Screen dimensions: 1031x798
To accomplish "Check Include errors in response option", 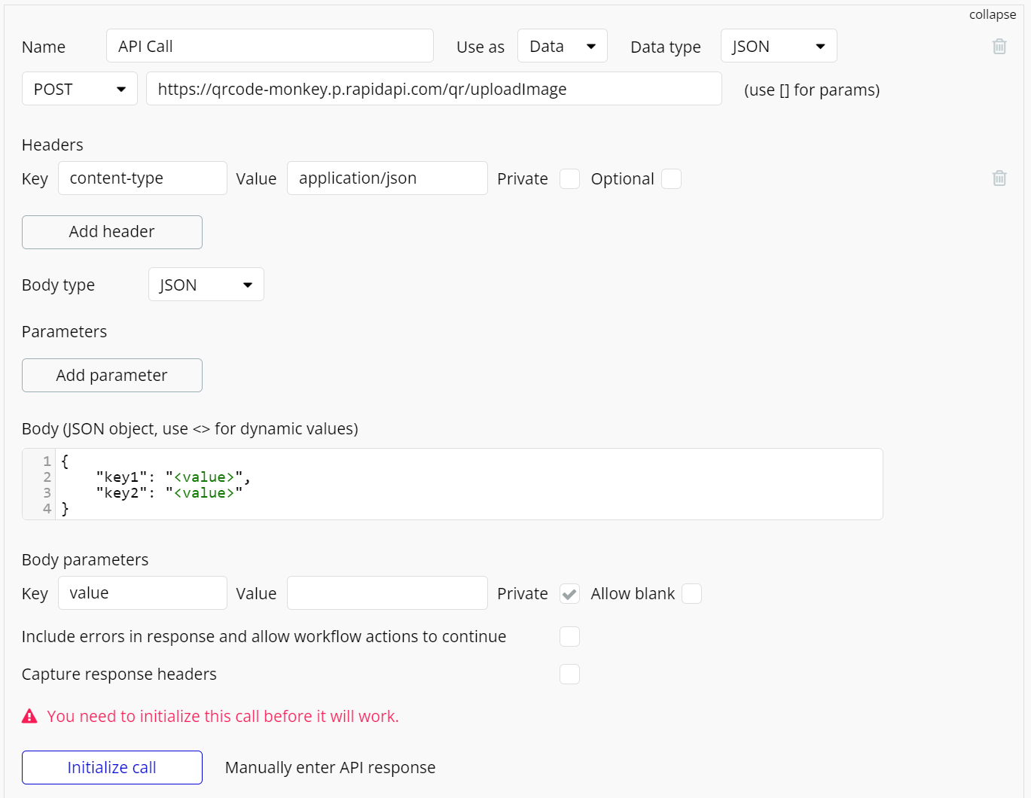I will pyautogui.click(x=570, y=637).
